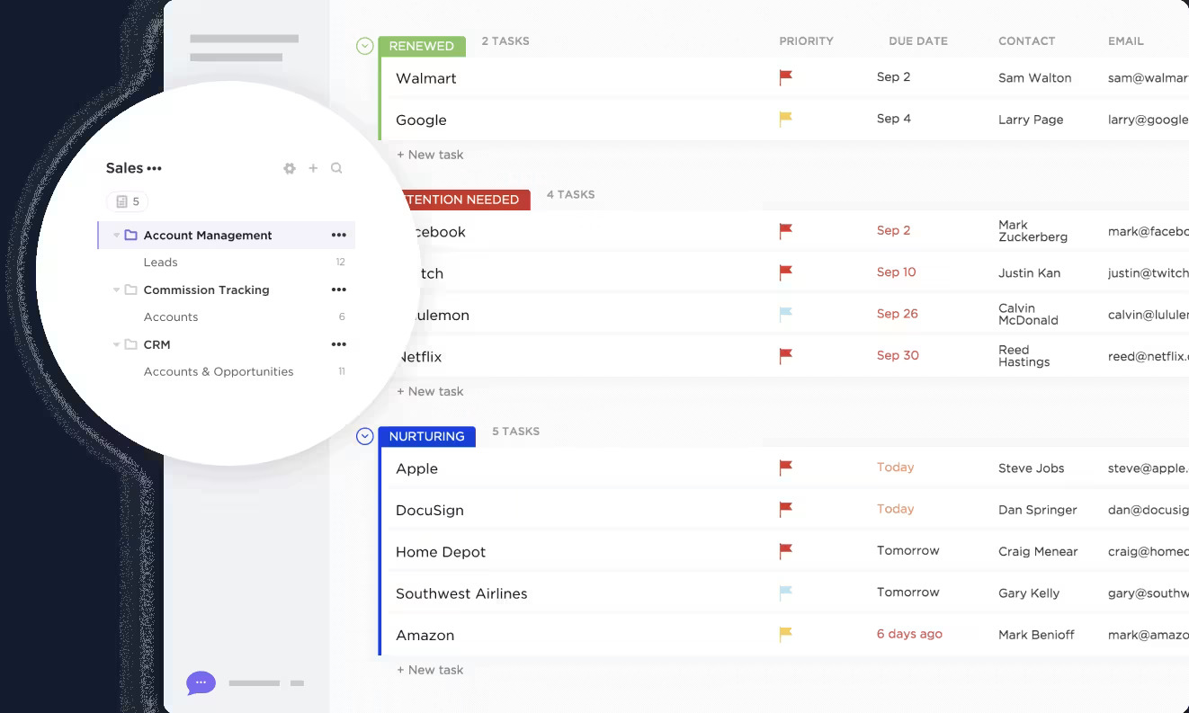Select the Reed Hastings contact cell
The image size is (1189, 713).
[1024, 356]
